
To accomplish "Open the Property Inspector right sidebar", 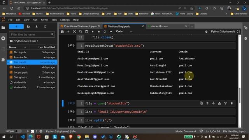I will click(245, 28).
